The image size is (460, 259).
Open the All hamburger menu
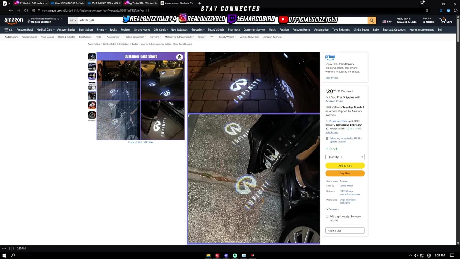[x=8, y=30]
